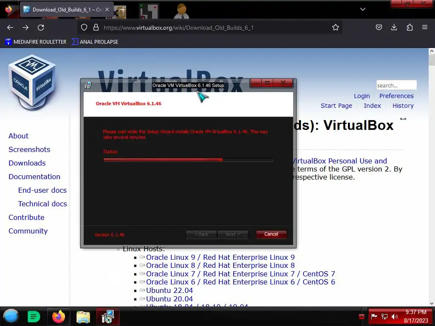Switch to Firefox on the taskbar

[59, 317]
